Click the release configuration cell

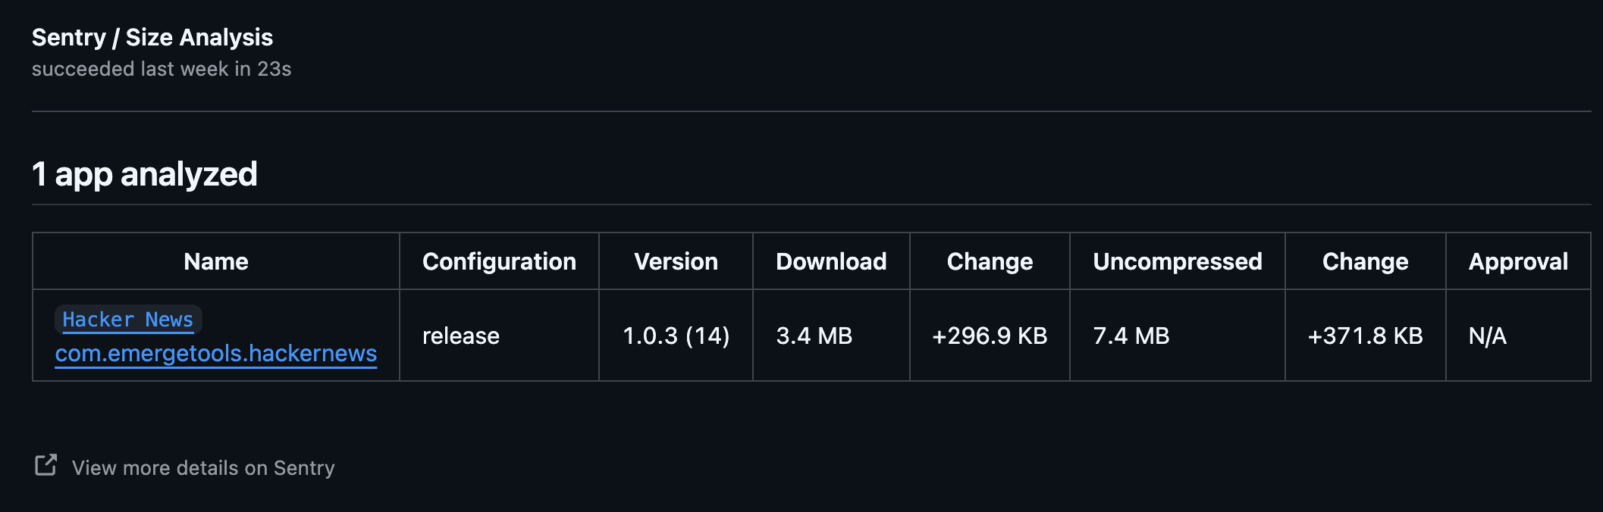460,335
